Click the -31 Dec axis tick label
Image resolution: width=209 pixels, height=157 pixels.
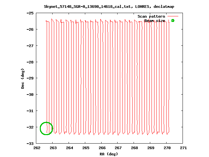click(x=30, y=111)
